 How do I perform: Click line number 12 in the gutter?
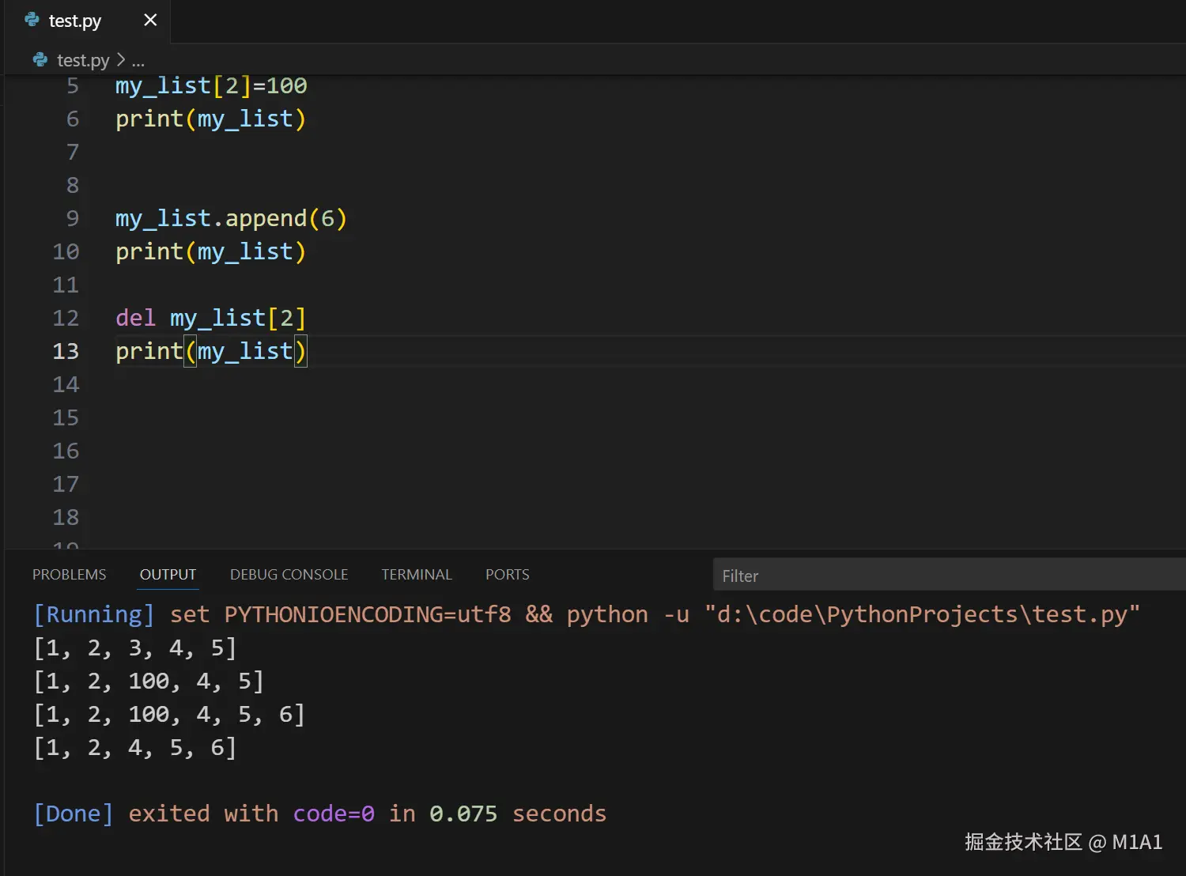point(66,318)
